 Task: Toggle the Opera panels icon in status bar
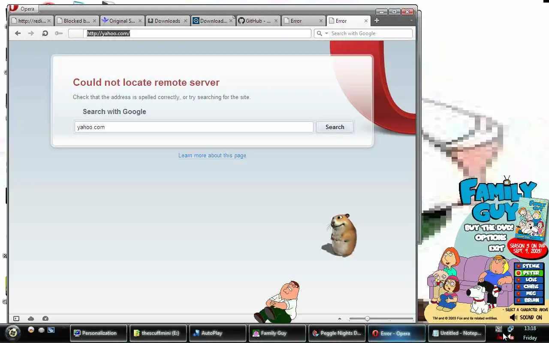click(x=16, y=319)
